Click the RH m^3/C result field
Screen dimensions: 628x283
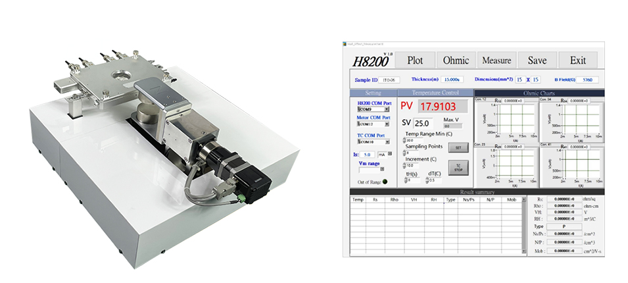pos(564,219)
